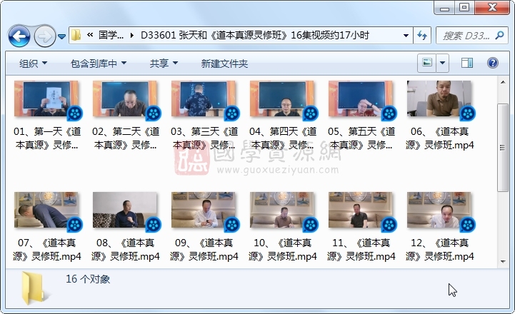Click 新建文件夹 button
The width and height of the screenshot is (515, 314).
click(224, 64)
